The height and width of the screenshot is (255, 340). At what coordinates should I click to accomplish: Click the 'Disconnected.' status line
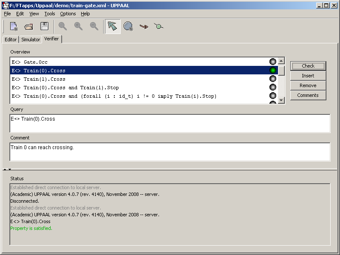(25, 201)
